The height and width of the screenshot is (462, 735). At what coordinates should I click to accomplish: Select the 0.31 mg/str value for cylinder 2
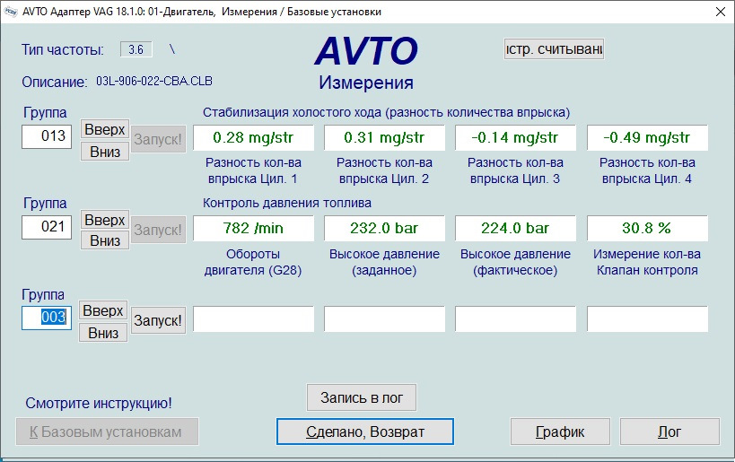[384, 138]
